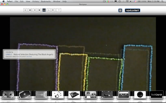Follow the 'click here' link
The width and height of the screenshot is (166, 103).
click(29, 57)
